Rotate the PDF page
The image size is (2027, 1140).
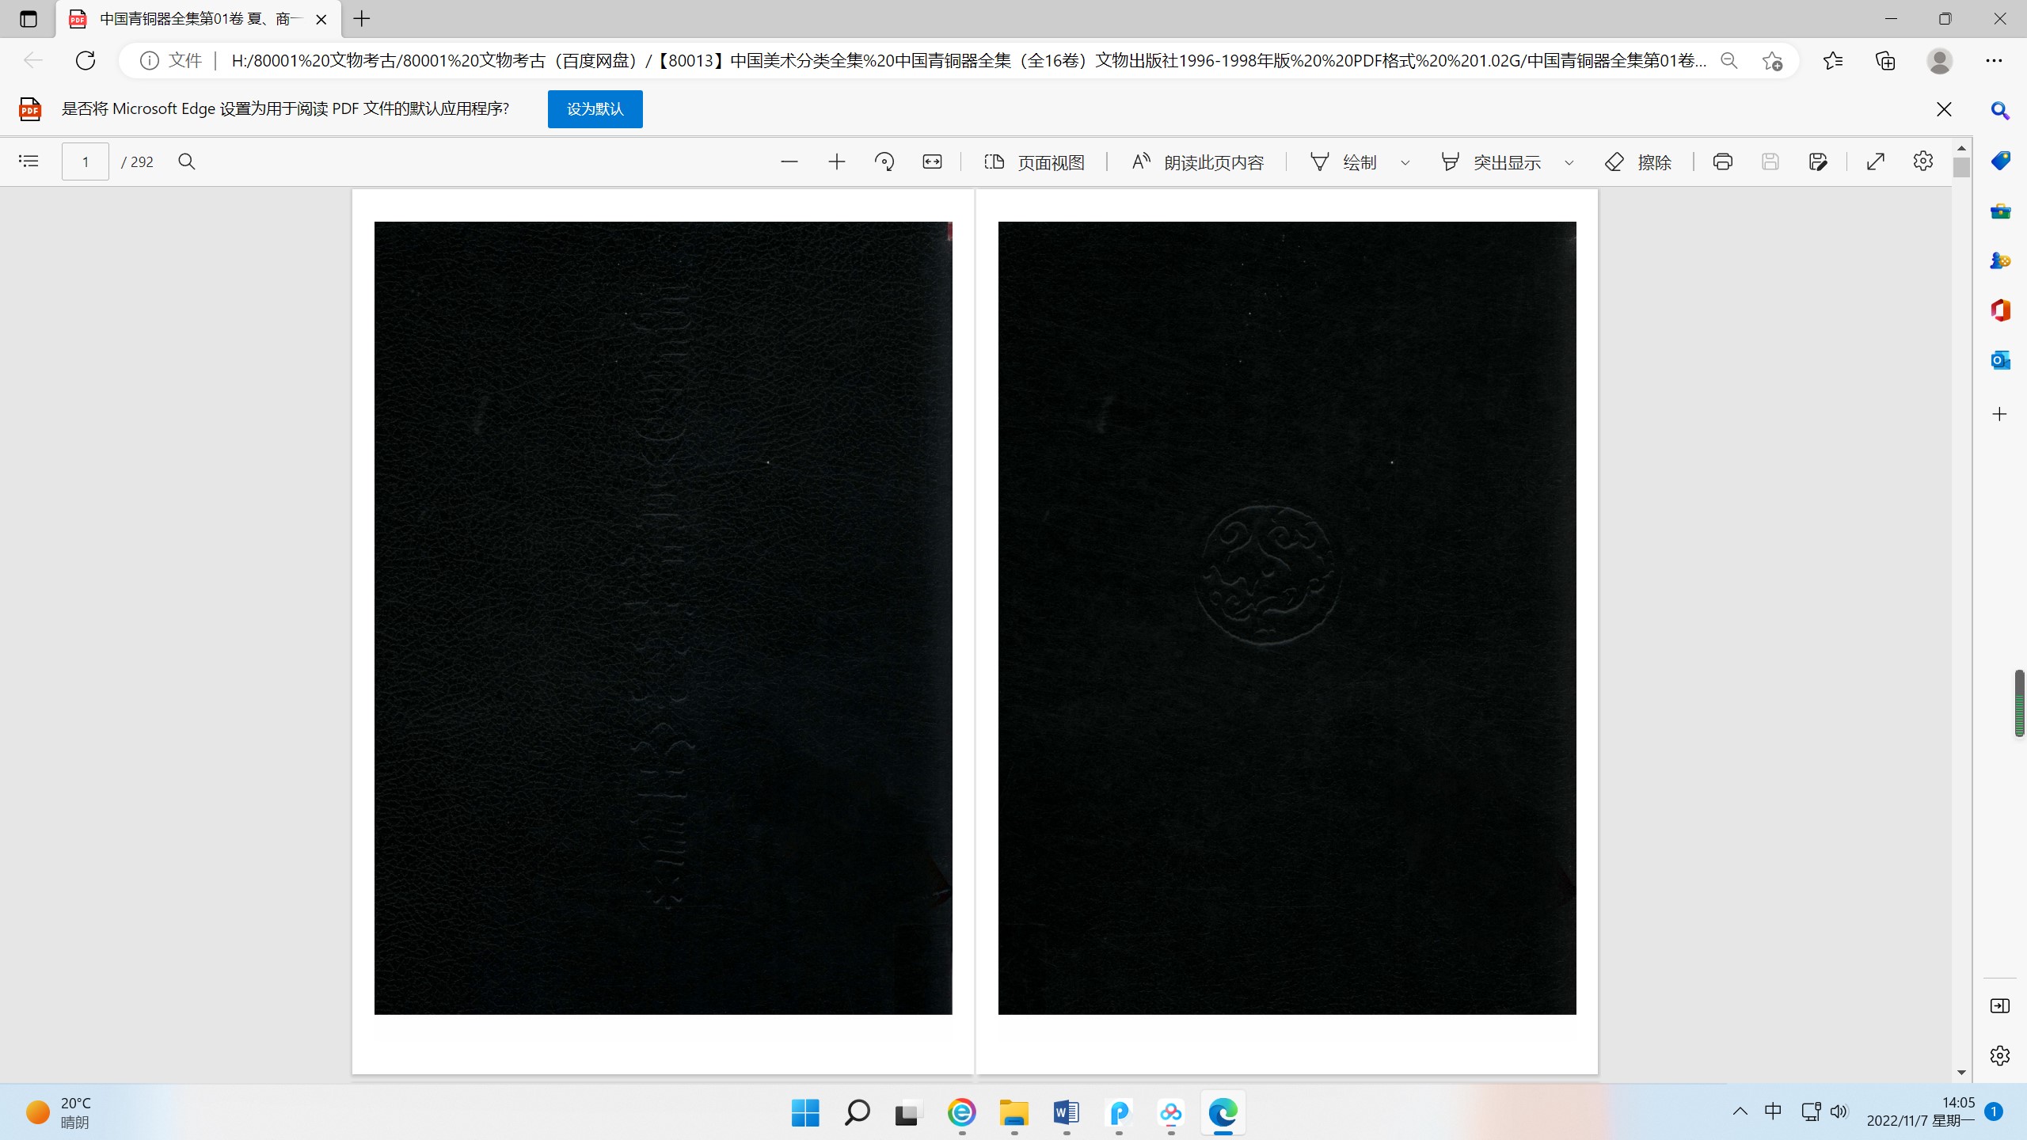(x=884, y=161)
